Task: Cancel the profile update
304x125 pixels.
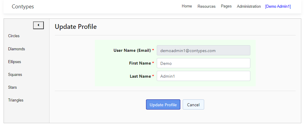Action: [x=193, y=104]
